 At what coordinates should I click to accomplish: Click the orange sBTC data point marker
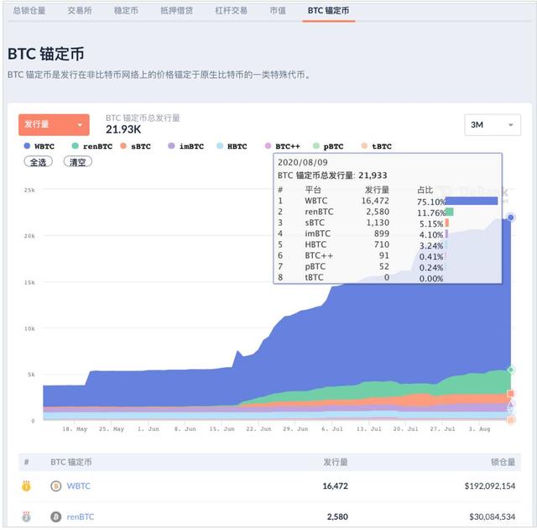[511, 394]
